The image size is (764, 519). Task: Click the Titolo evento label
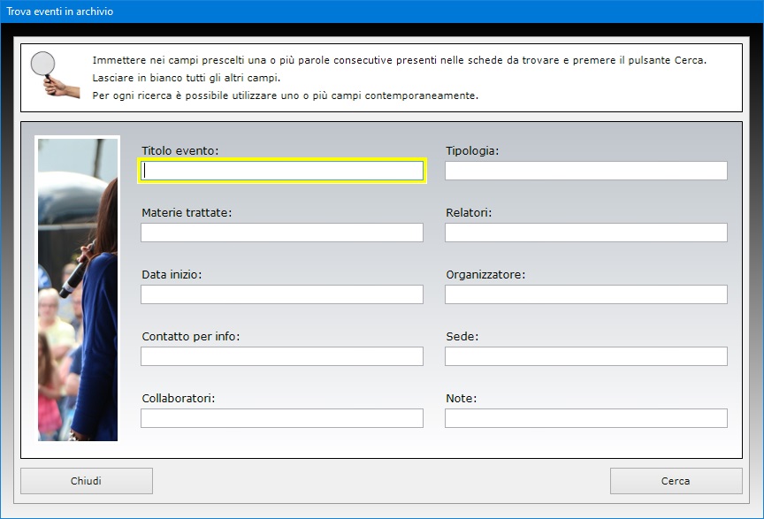tap(180, 150)
